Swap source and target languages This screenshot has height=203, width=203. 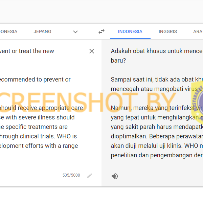click(x=101, y=31)
